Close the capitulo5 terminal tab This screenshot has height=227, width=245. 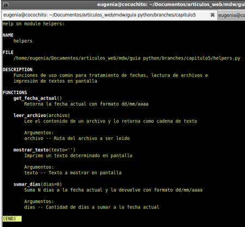(x=212, y=15)
